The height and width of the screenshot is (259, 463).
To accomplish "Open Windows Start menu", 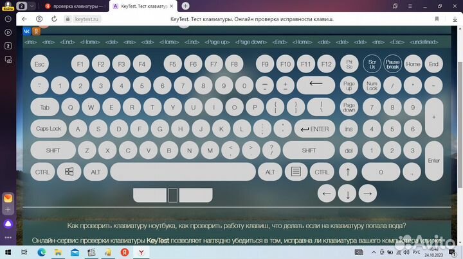I will [x=8, y=252].
